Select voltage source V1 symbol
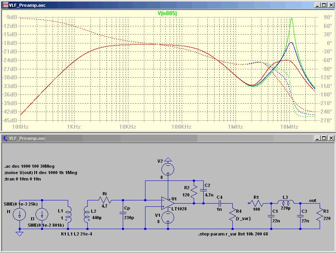This screenshot has width=336, height=253. [x=168, y=218]
